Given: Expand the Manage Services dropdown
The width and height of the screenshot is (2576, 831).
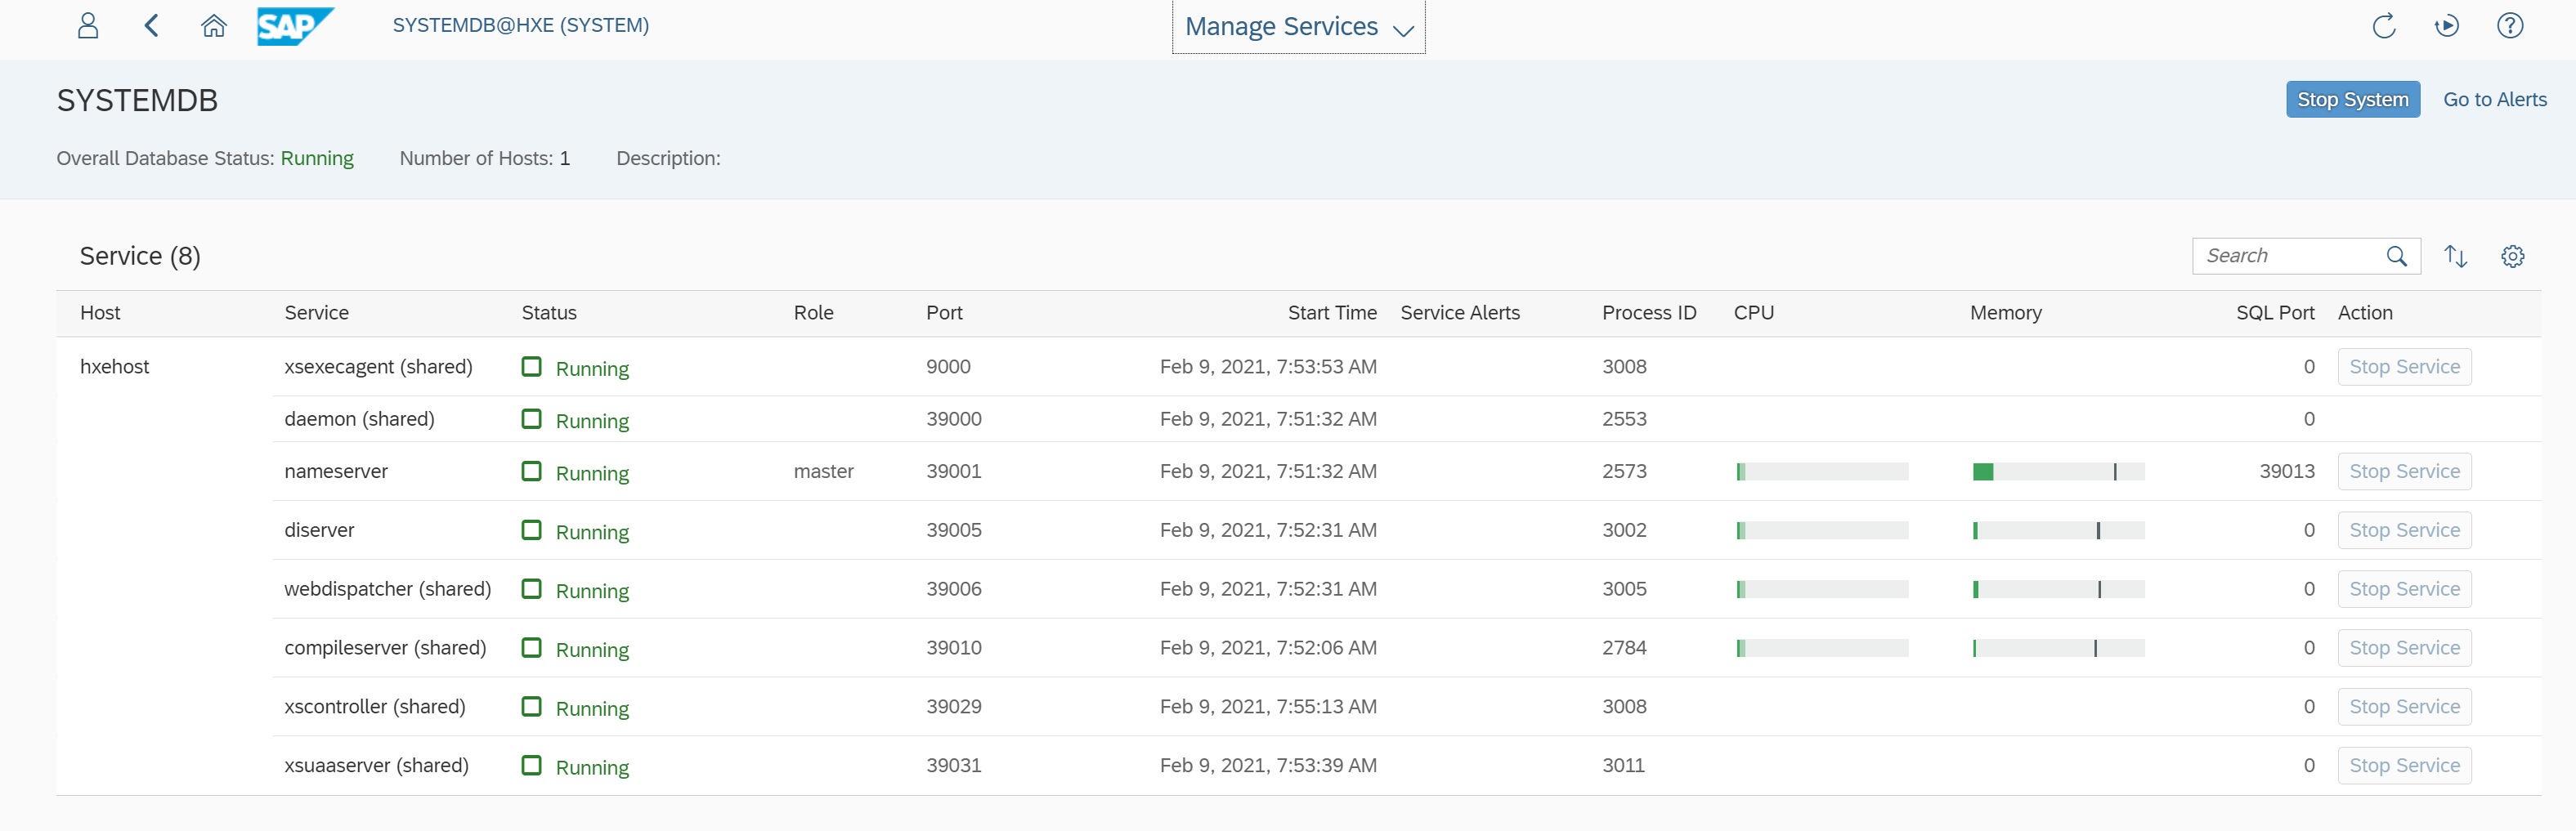Looking at the screenshot, I should click(1298, 27).
